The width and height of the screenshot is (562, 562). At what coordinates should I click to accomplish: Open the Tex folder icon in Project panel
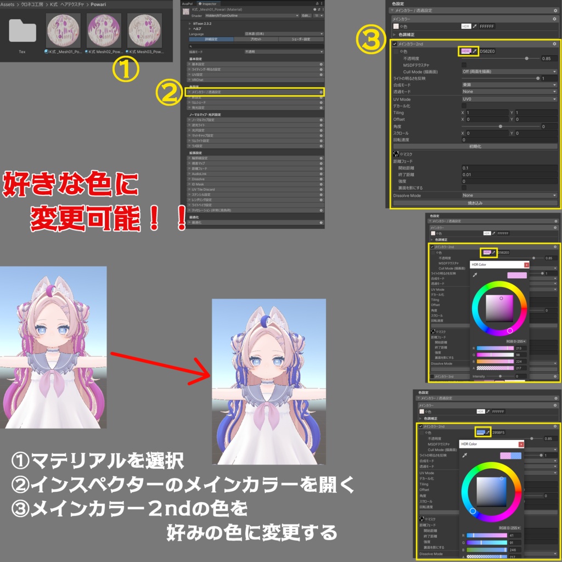22,31
